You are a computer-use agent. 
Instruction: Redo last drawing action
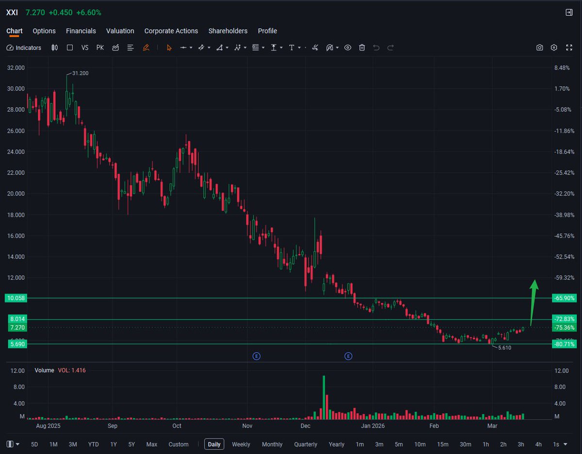click(390, 48)
